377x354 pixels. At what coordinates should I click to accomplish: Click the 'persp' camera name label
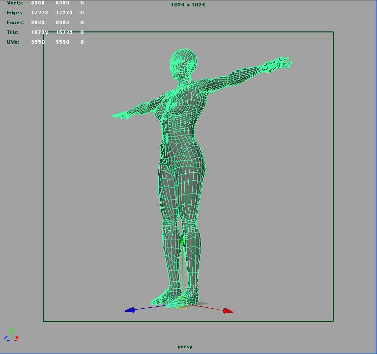(x=185, y=347)
